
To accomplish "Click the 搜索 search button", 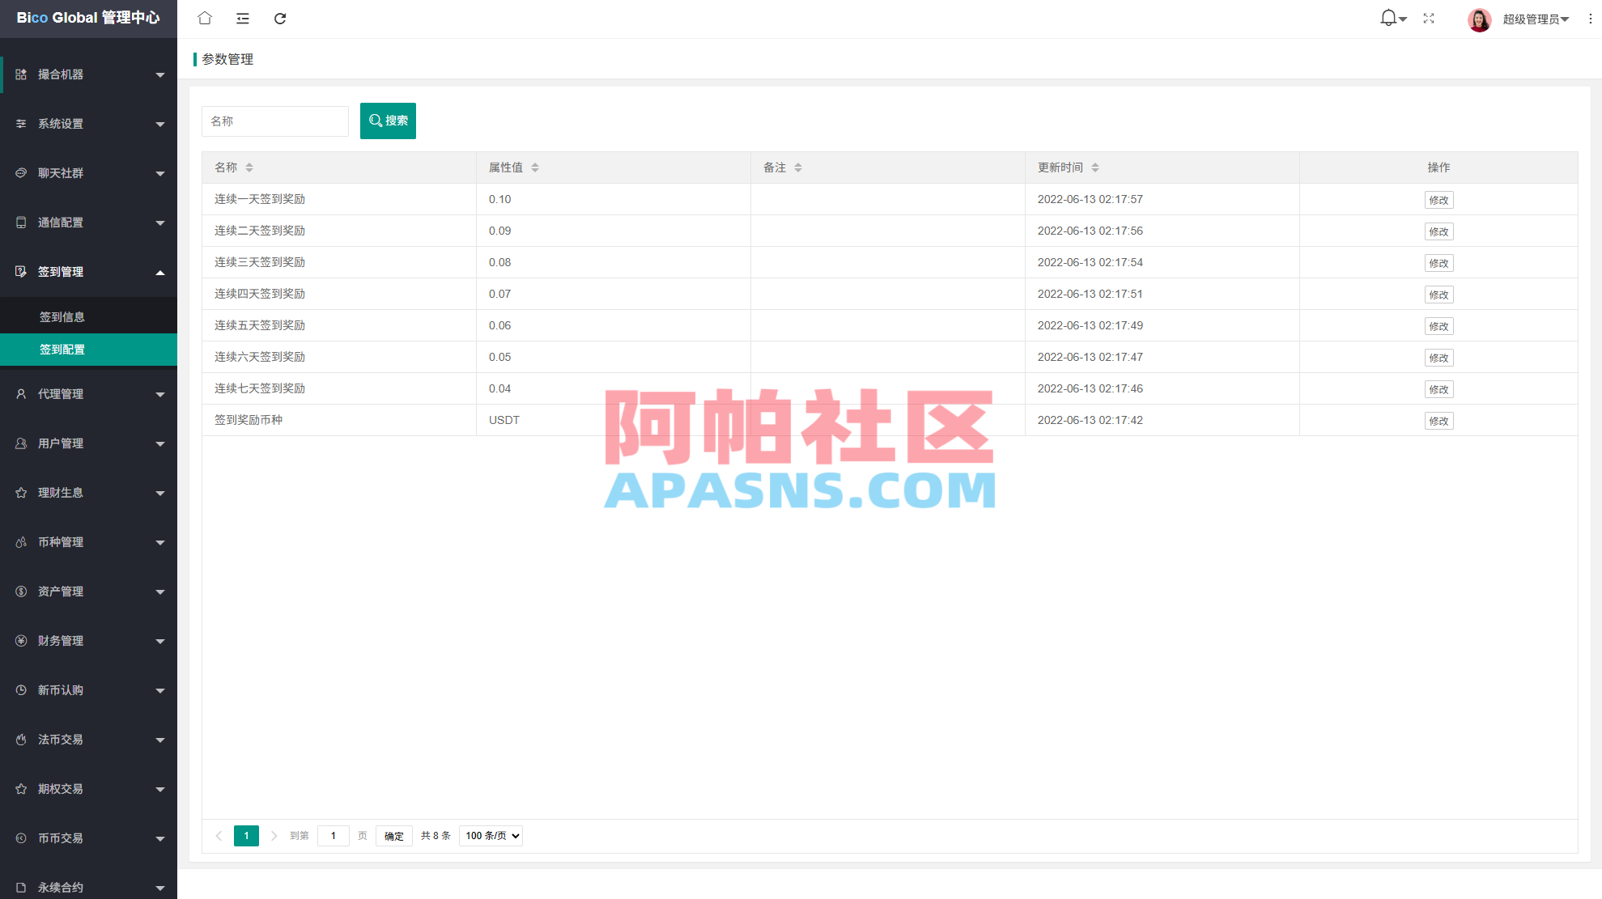I will pyautogui.click(x=388, y=121).
